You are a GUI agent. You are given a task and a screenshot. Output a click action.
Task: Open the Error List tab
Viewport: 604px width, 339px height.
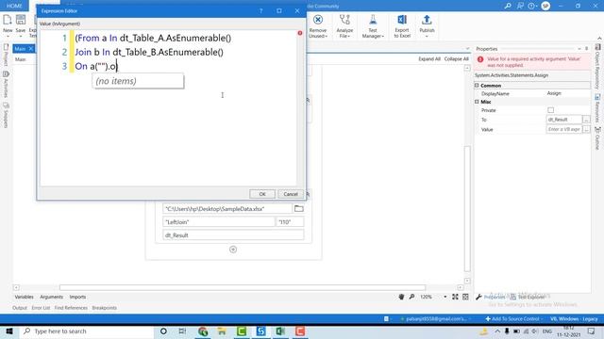click(41, 308)
